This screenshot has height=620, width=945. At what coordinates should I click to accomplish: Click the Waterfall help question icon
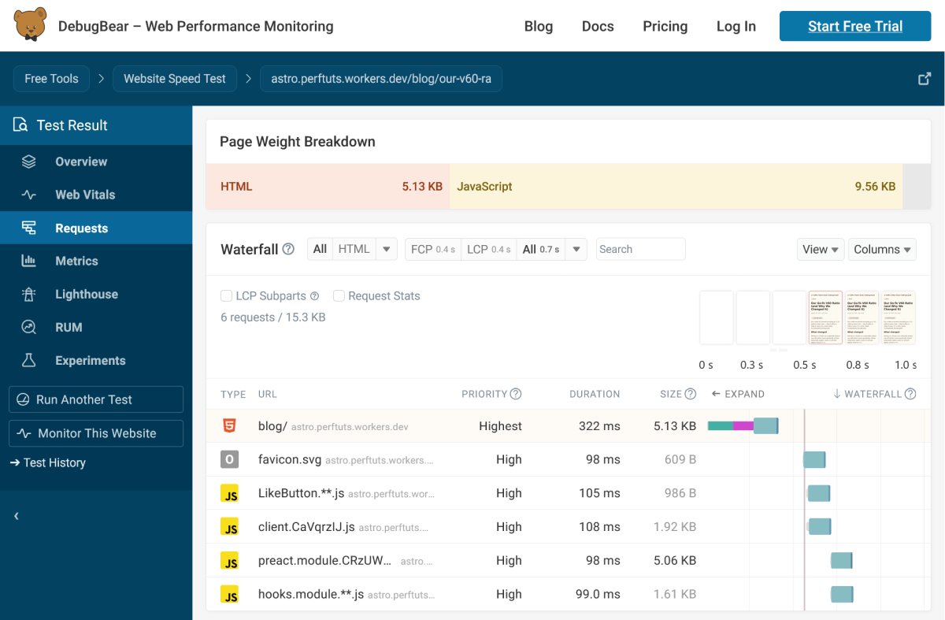tap(288, 249)
